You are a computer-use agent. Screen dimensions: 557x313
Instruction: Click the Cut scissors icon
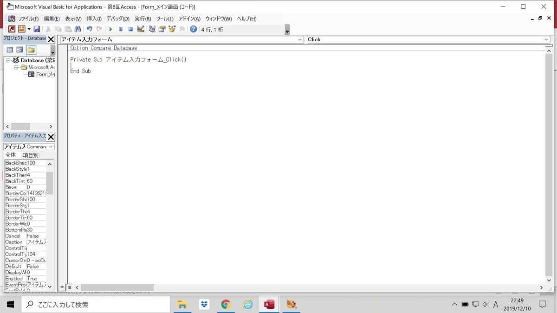click(x=48, y=29)
